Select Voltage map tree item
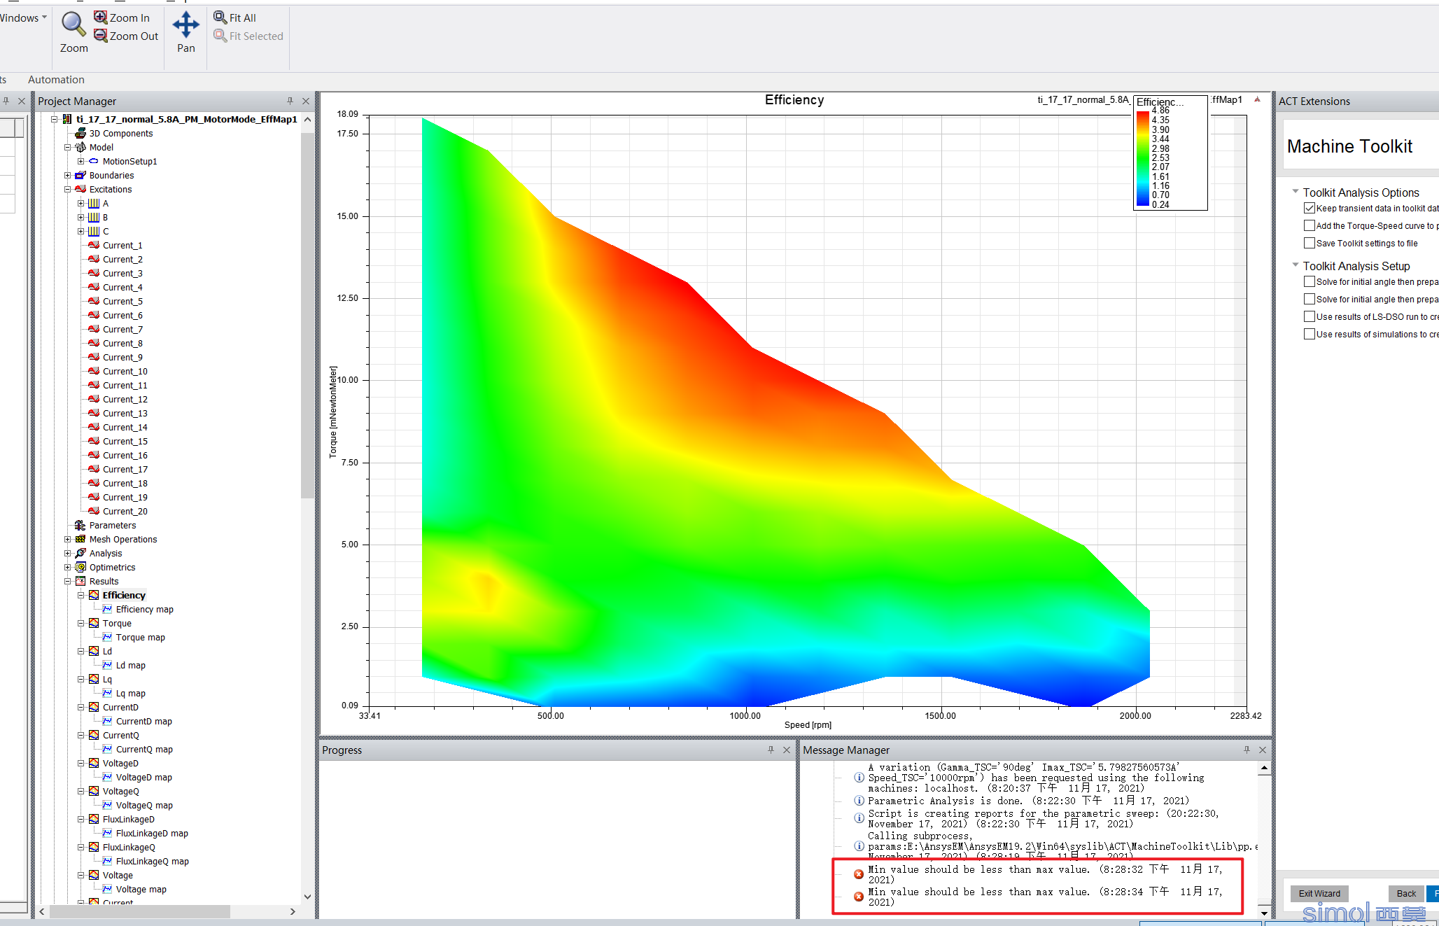 (x=141, y=889)
